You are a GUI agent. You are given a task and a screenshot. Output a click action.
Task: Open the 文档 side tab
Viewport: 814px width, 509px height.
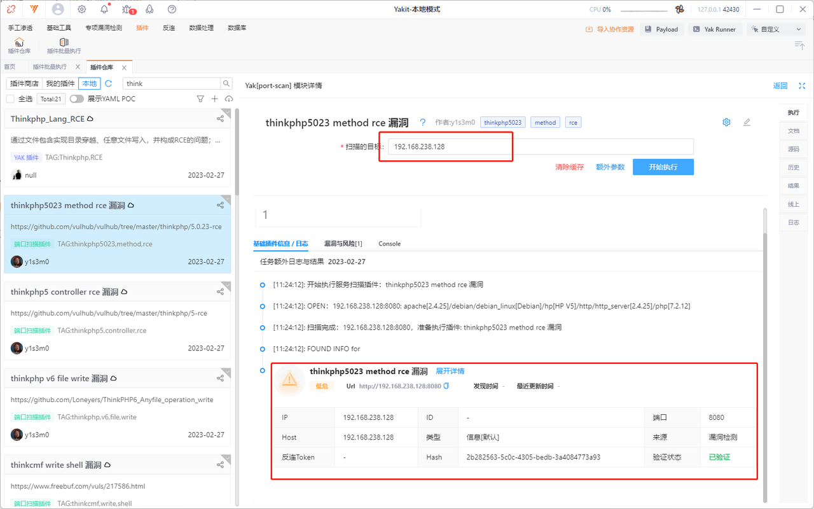[x=793, y=130]
